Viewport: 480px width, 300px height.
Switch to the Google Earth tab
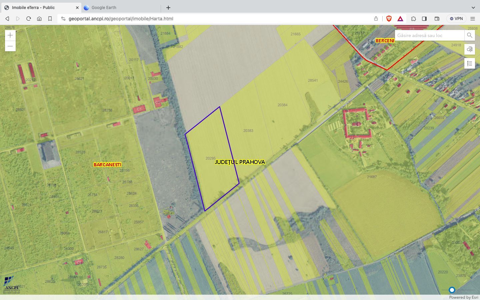[104, 7]
